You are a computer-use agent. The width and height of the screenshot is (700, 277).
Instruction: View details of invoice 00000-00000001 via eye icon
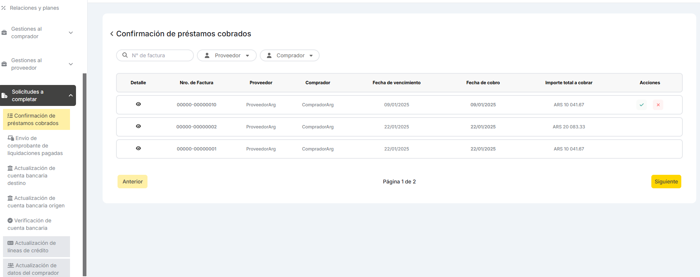139,149
